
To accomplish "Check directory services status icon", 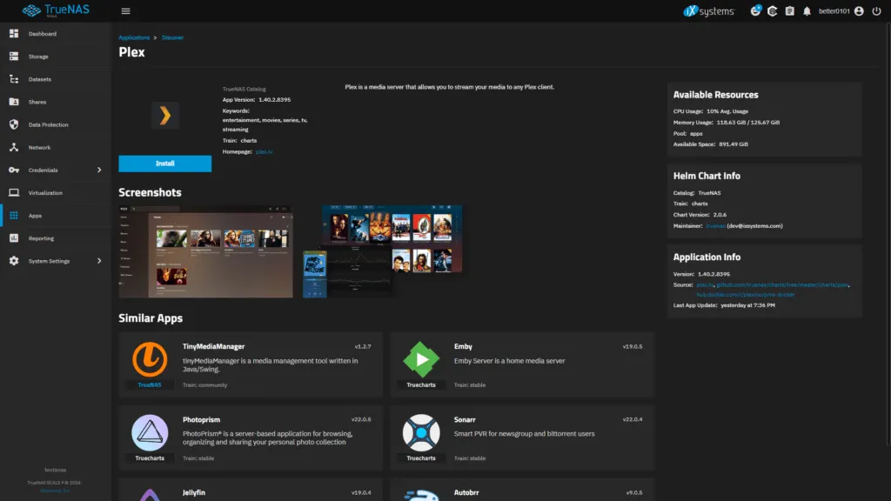I will coord(772,11).
